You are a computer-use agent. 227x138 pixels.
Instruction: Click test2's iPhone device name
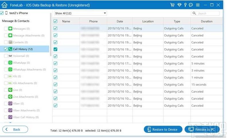[19, 13]
